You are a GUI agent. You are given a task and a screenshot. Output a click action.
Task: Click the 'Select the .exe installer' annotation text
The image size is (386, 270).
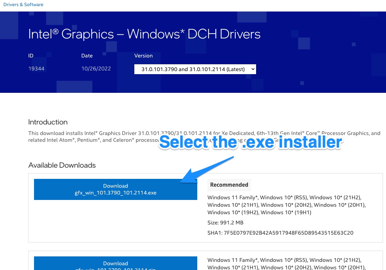(x=250, y=142)
